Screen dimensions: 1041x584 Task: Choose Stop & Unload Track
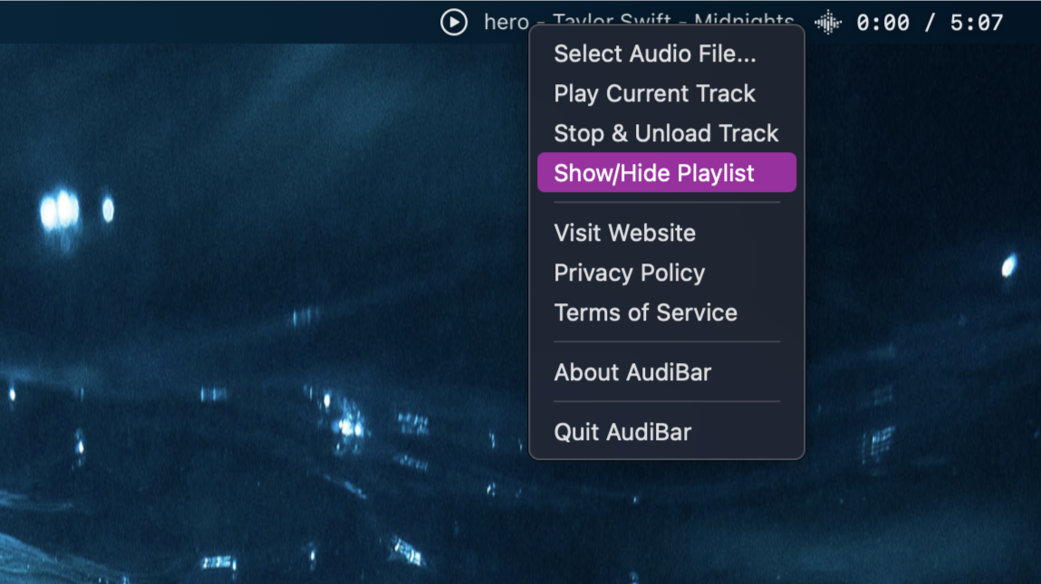click(666, 133)
